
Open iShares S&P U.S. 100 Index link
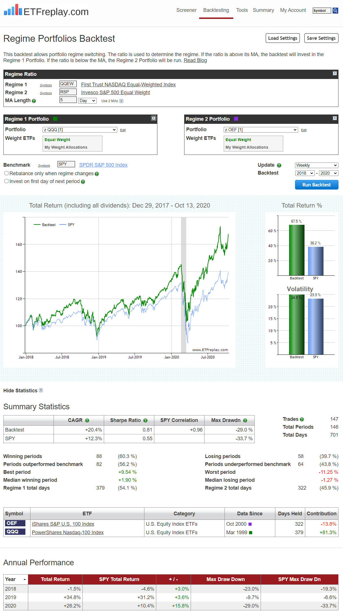pos(63,524)
